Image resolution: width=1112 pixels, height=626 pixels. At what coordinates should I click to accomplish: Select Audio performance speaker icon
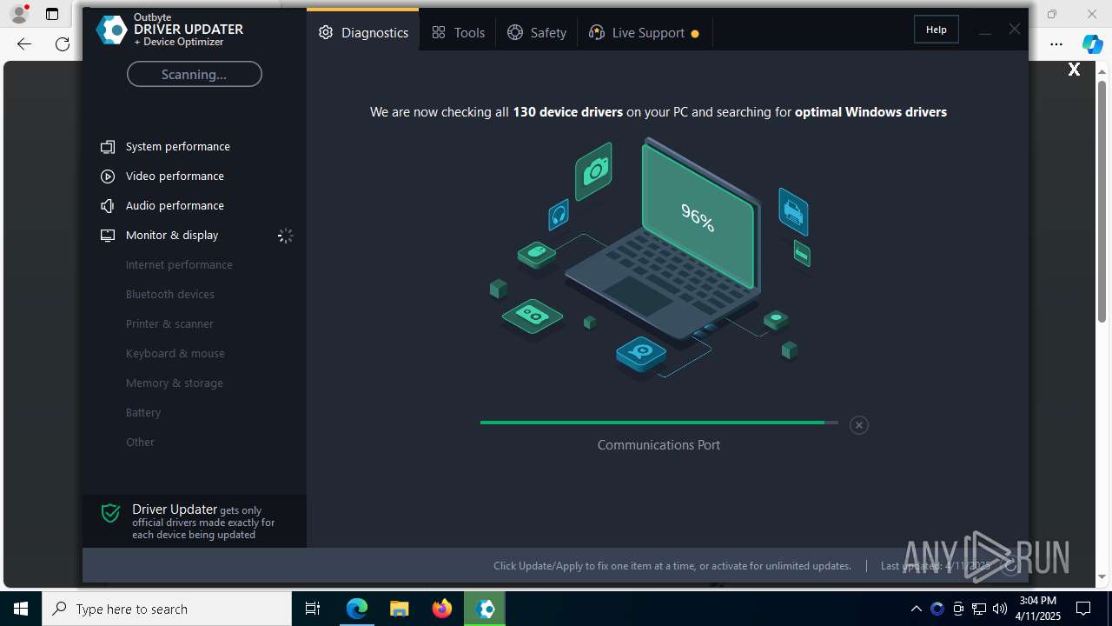[x=108, y=206]
